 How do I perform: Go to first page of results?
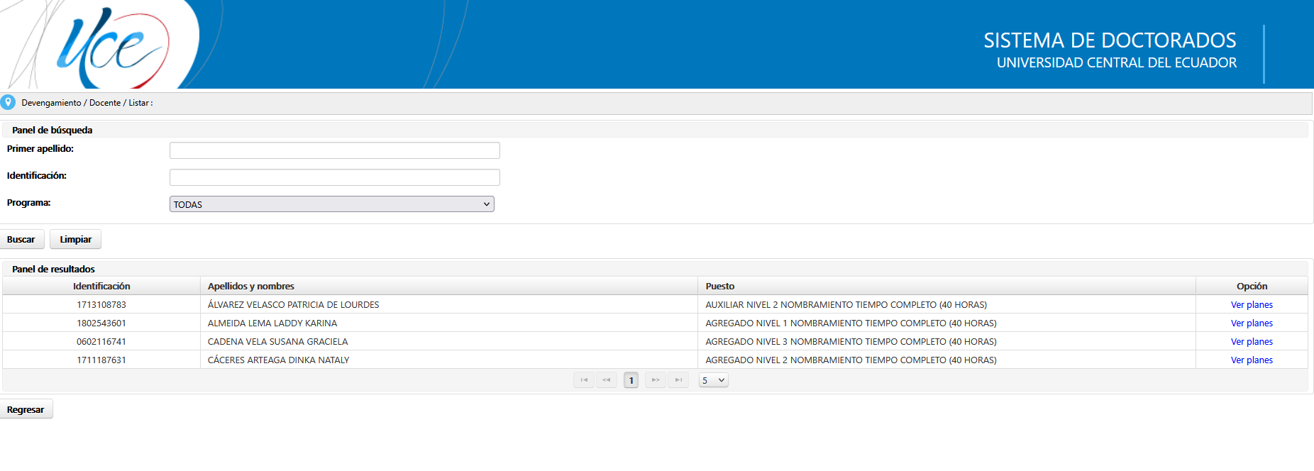click(584, 380)
